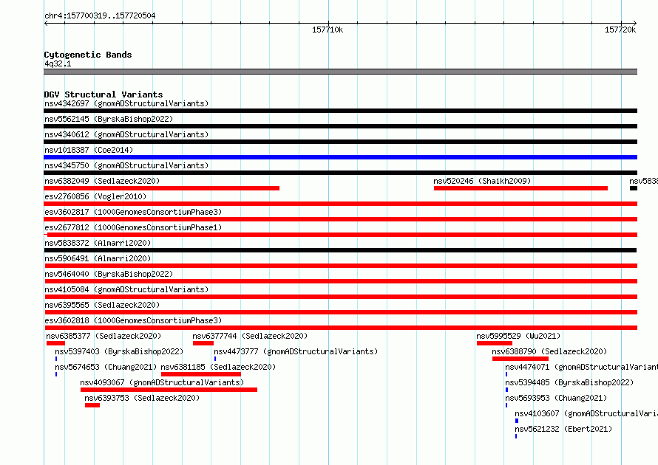Click the chr4:157700319..157720504 coordinate label
The height and width of the screenshot is (465, 658).
click(x=100, y=15)
